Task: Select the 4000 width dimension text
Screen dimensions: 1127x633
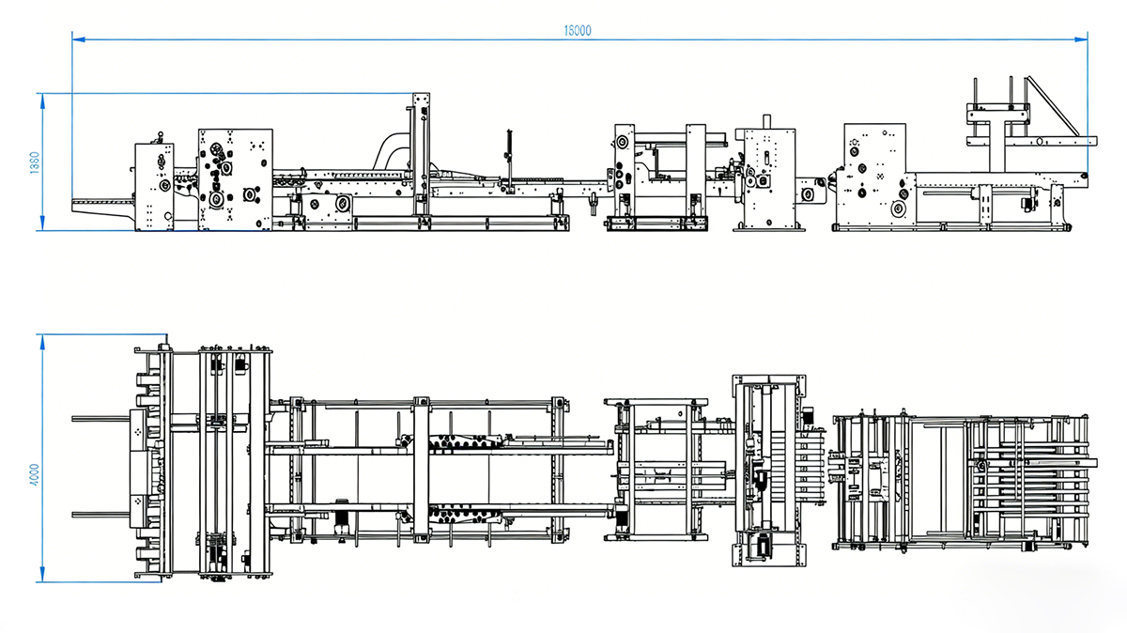Action: tap(35, 458)
